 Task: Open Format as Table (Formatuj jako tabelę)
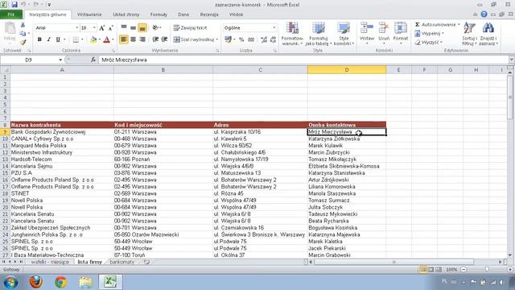[x=319, y=34]
